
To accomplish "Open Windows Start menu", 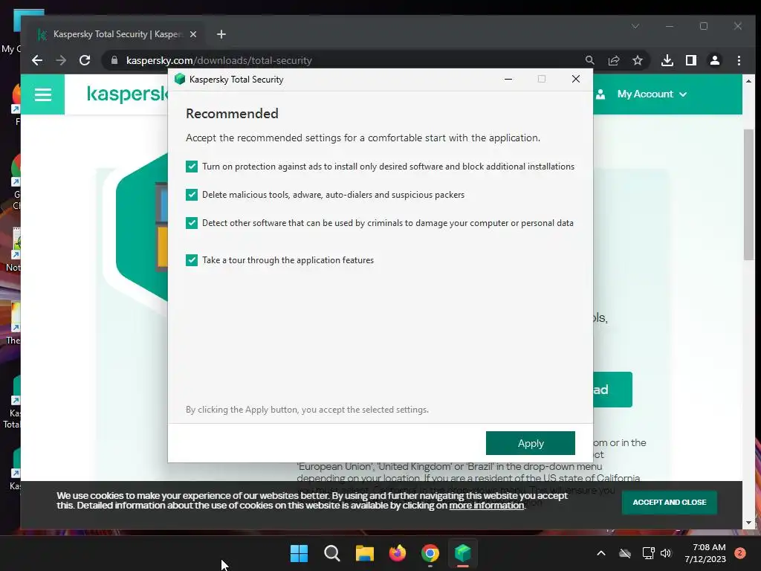I will 299,553.
